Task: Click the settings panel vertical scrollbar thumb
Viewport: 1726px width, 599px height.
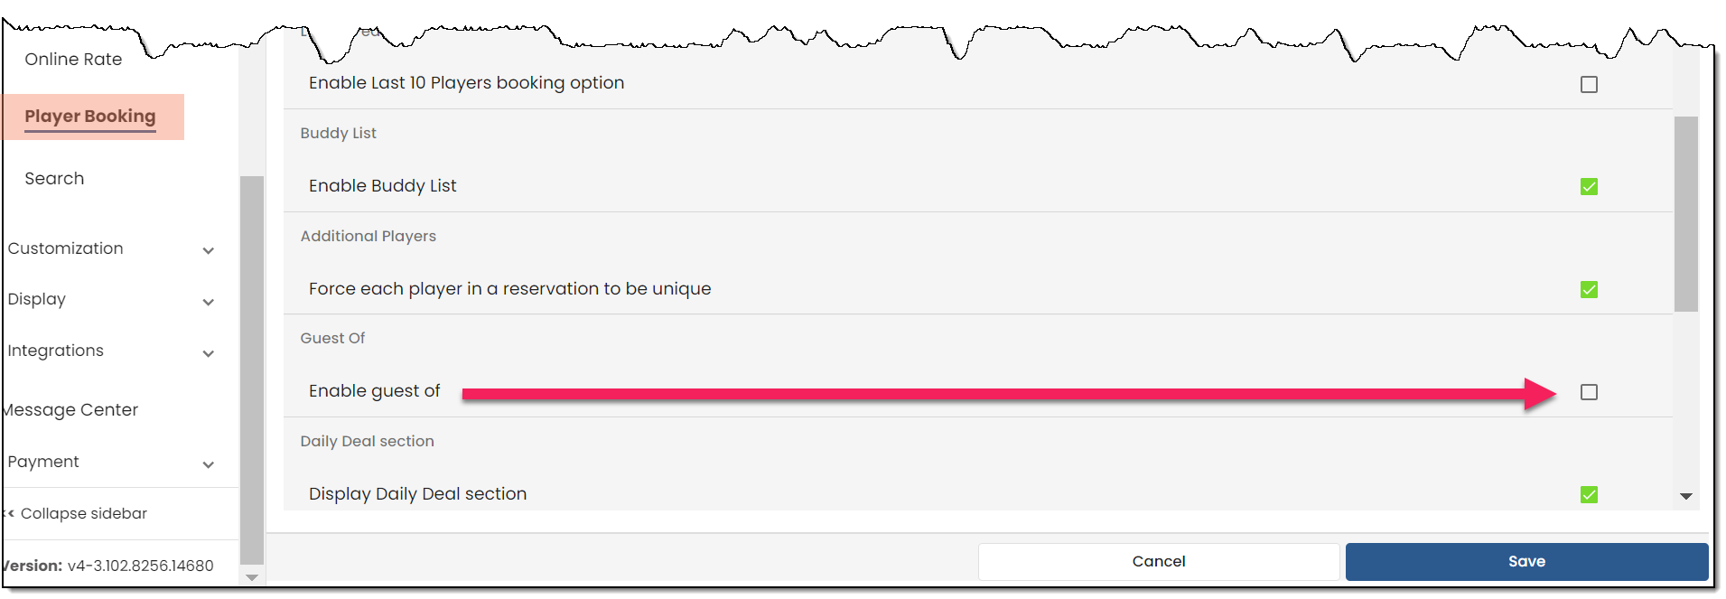Action: [x=1685, y=214]
